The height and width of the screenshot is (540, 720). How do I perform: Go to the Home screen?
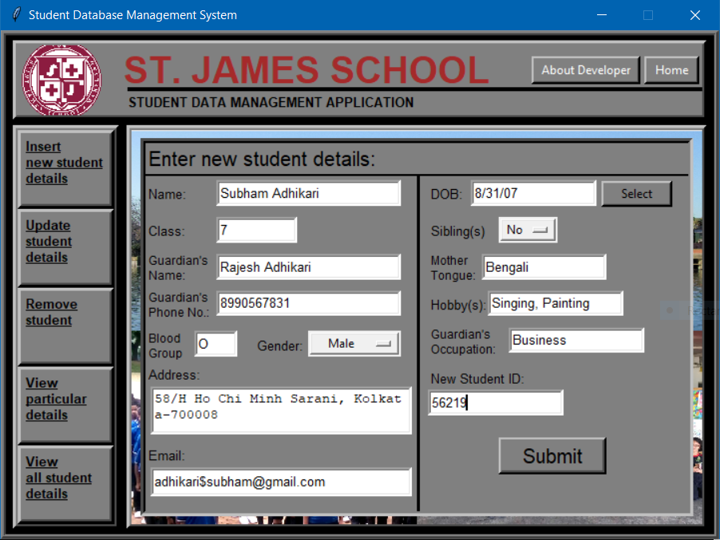click(671, 69)
